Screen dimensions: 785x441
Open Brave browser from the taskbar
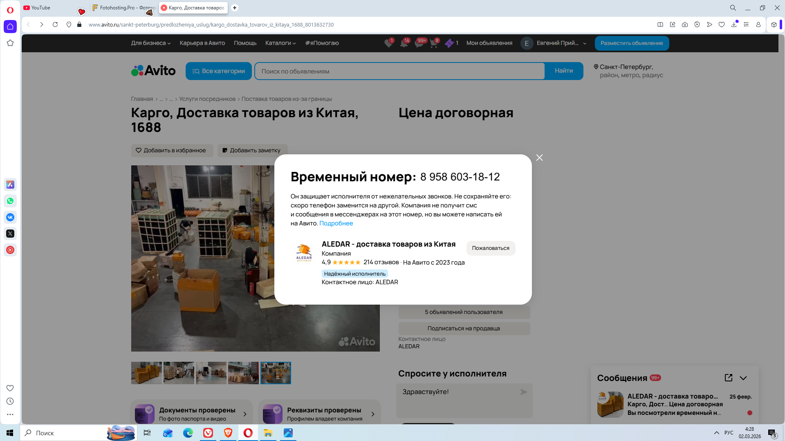228,433
